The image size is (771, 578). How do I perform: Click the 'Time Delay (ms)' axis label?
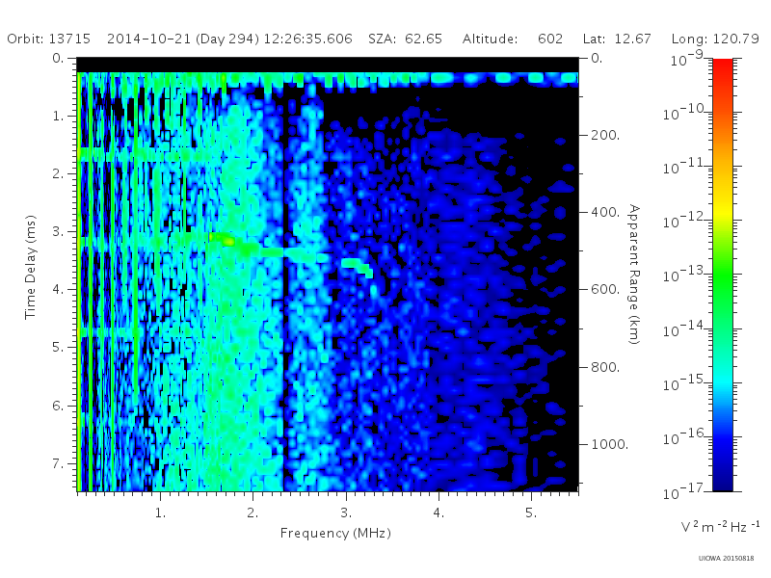[x=31, y=267]
